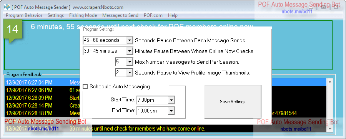Image resolution: width=346 pixels, height=139 pixels.
Task: Open the Help menu
Action: coord(173,15)
